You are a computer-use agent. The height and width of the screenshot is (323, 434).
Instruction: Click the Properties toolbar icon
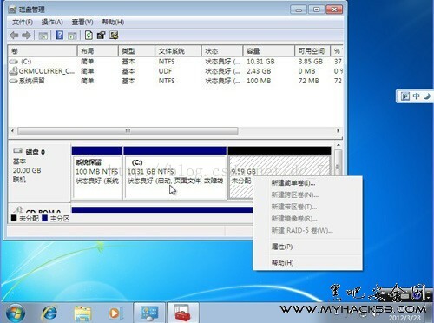coord(101,36)
